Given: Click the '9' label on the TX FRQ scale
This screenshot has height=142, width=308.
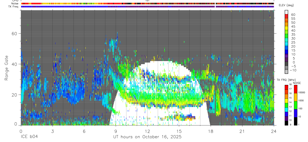Looking at the screenshot, I should 290,125.
